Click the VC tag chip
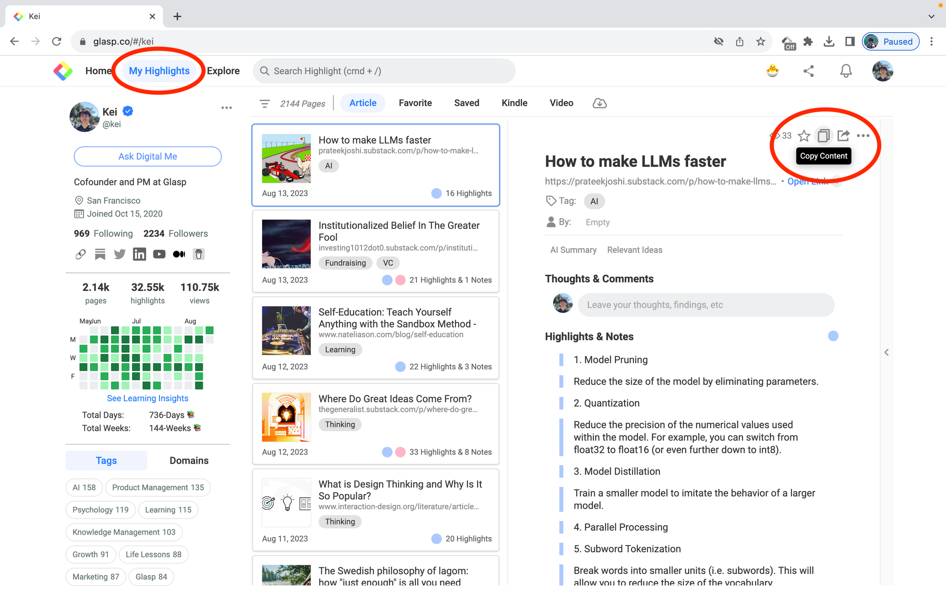This screenshot has height=591, width=946. [x=388, y=263]
